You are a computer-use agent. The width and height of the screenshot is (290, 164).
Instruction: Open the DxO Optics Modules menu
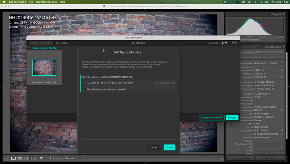(x=47, y=2)
